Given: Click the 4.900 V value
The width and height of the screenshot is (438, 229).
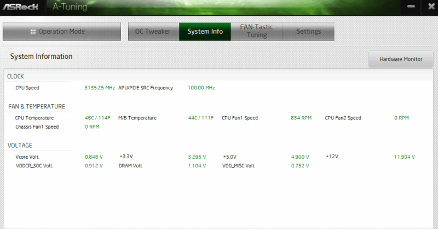Looking at the screenshot, I should click(x=300, y=157).
